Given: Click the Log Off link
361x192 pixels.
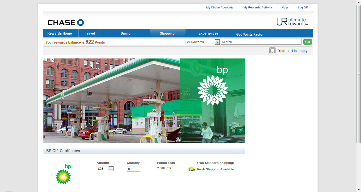Looking at the screenshot, I should click(x=303, y=8).
